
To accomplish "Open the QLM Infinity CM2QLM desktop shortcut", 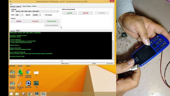I will (x=12, y=85).
